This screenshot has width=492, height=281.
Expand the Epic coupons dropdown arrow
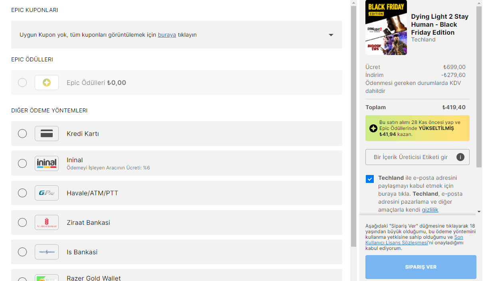(331, 35)
